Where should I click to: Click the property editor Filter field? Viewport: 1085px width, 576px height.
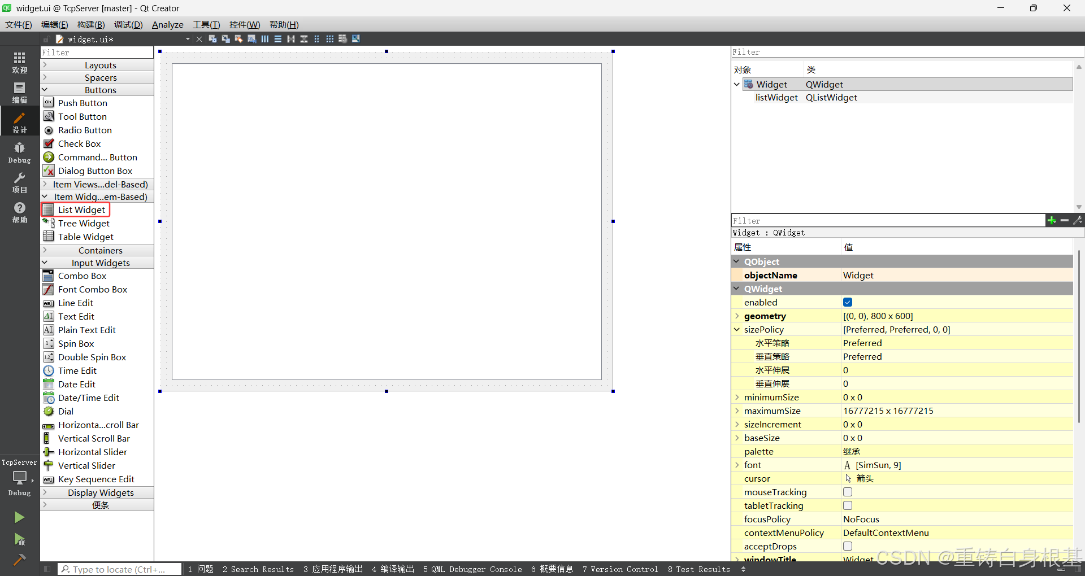pos(888,221)
